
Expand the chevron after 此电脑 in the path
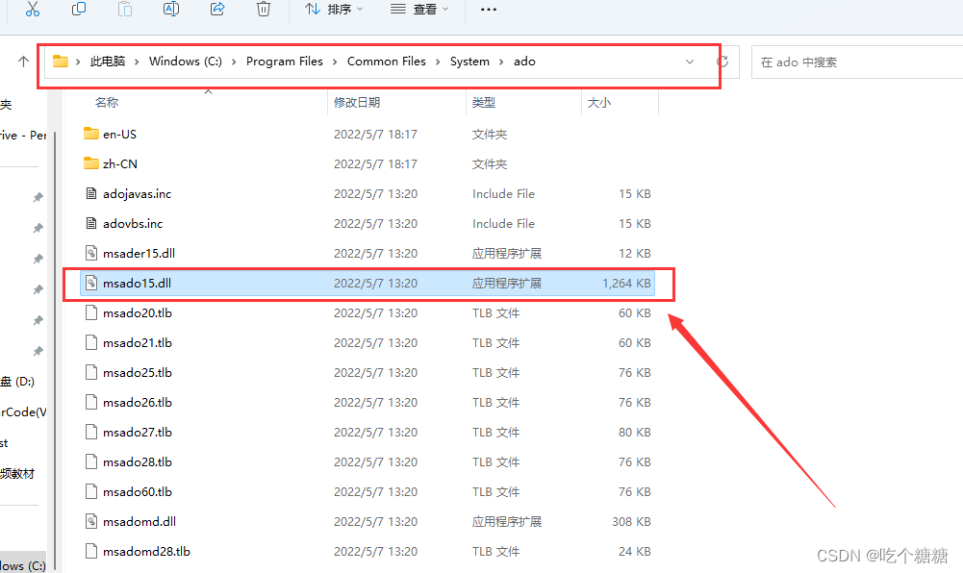pyautogui.click(x=137, y=62)
